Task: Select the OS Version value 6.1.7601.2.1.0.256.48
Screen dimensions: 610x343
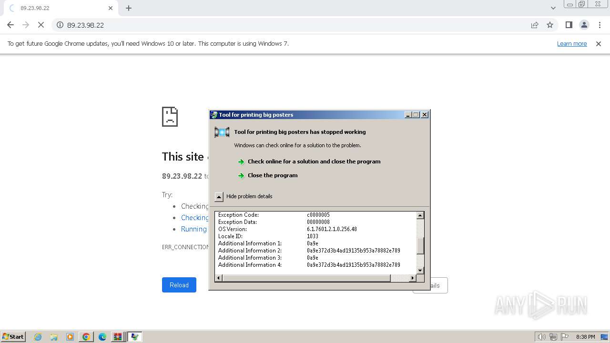Action: coord(332,229)
